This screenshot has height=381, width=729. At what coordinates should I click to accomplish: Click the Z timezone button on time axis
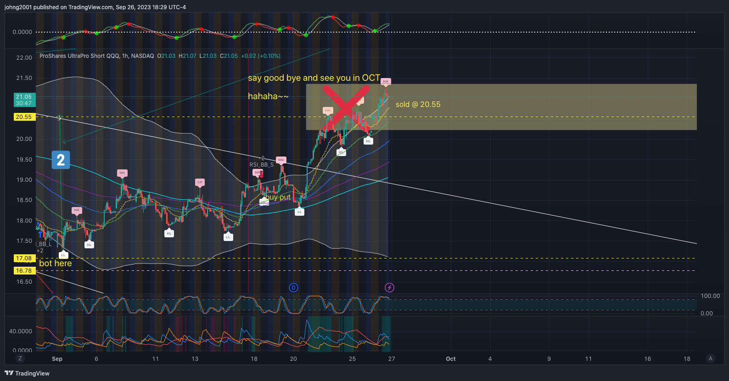(20, 359)
